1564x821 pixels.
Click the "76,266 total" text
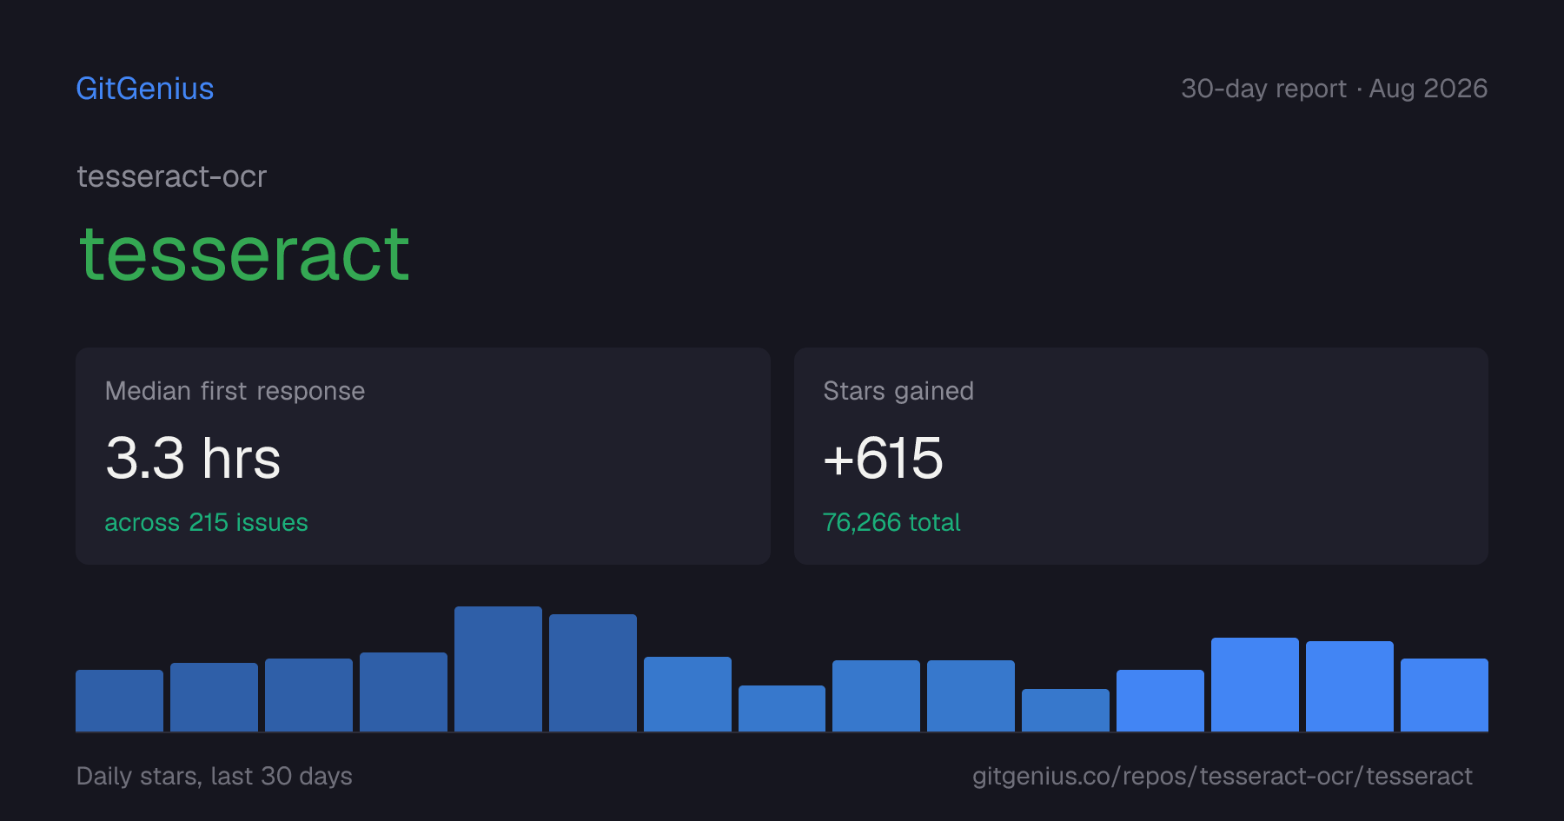click(891, 522)
